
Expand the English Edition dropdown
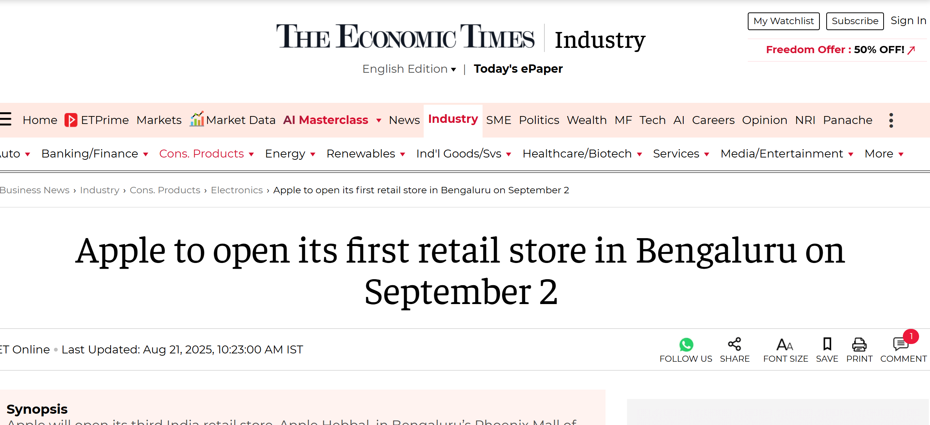point(409,69)
